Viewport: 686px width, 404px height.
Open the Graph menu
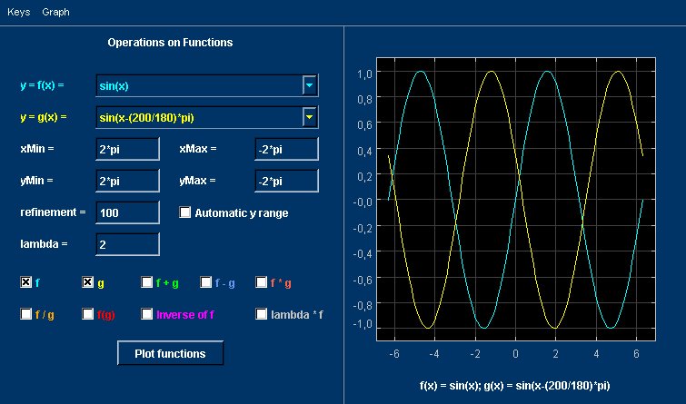coord(55,12)
